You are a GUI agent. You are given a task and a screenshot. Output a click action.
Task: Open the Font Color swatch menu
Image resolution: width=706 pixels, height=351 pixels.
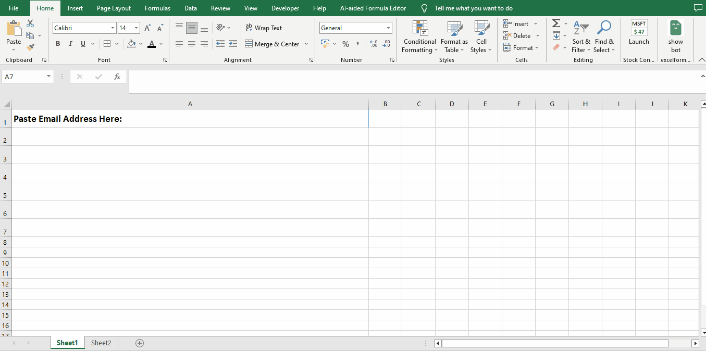pyautogui.click(x=160, y=44)
